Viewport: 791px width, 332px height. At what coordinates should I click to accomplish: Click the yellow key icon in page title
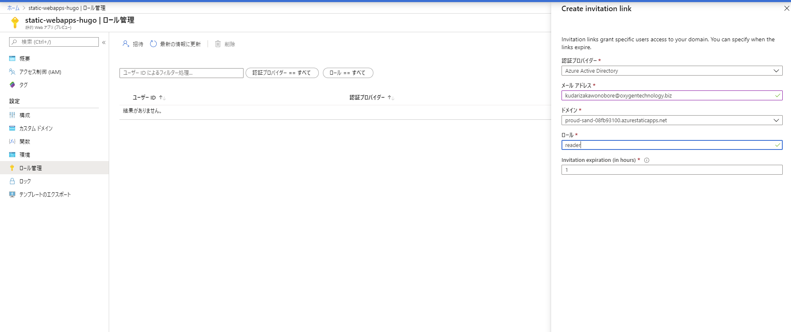click(x=15, y=22)
